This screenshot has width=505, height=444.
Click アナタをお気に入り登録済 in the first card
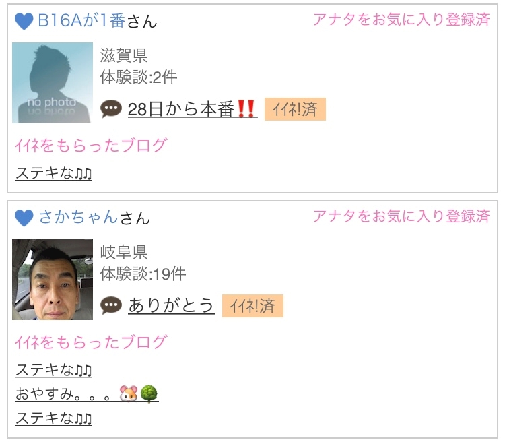pos(401,20)
